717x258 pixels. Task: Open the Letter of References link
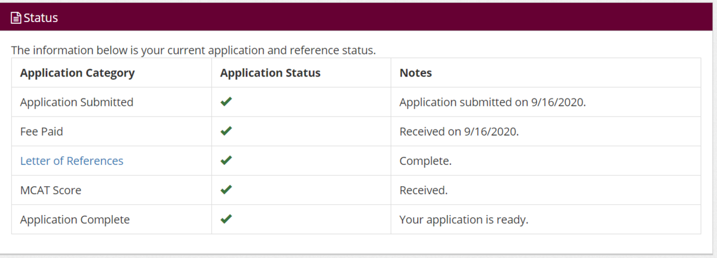72,161
